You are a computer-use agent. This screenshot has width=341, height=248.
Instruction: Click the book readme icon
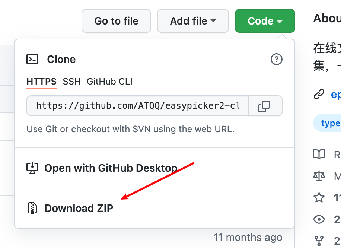point(319,154)
